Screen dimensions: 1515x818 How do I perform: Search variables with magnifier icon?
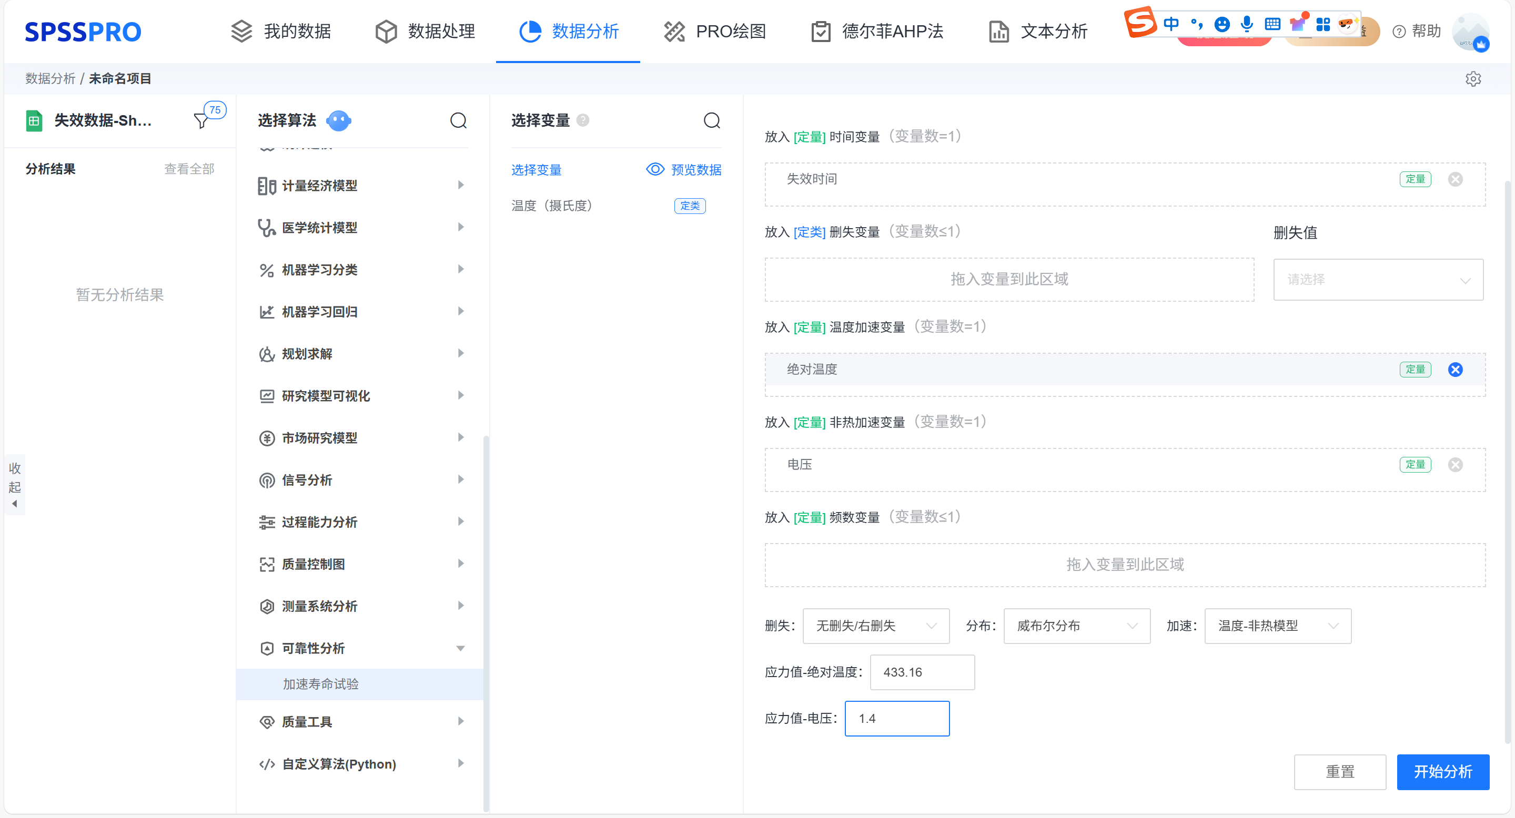pyautogui.click(x=712, y=120)
